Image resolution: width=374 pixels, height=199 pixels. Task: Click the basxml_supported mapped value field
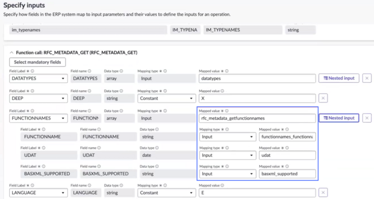coord(287,173)
